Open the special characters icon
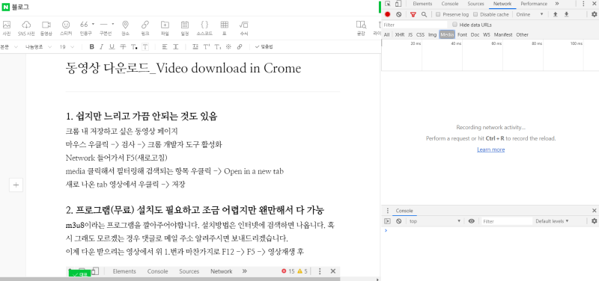Screen dimensions: 599x281 (229, 47)
